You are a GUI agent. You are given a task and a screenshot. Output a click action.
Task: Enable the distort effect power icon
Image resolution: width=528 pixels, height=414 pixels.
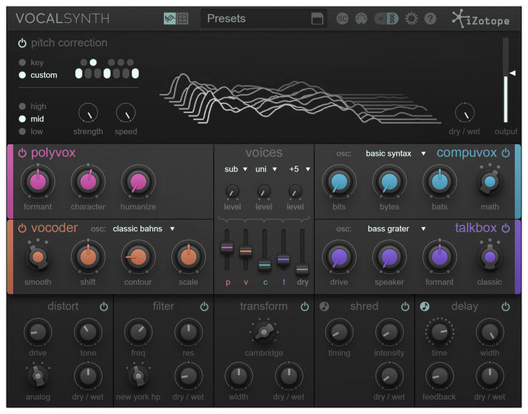104,306
